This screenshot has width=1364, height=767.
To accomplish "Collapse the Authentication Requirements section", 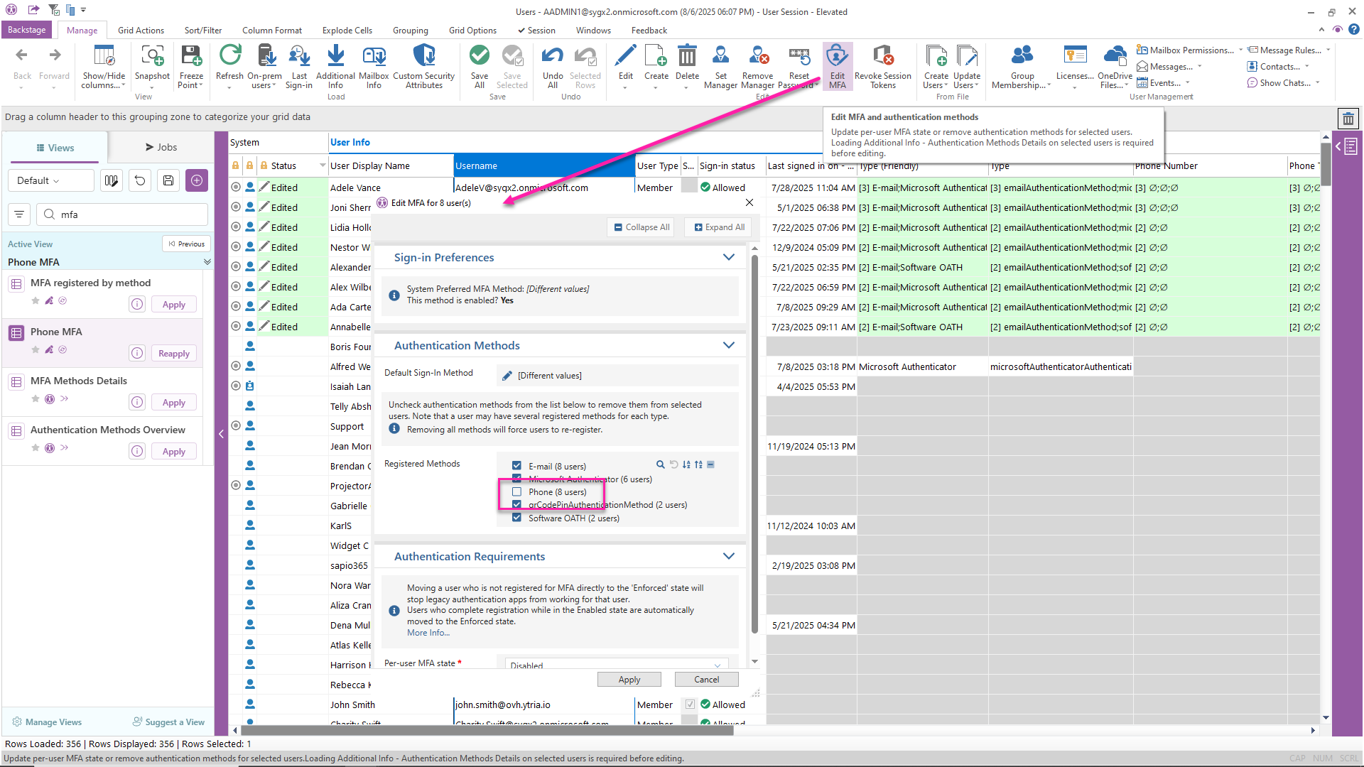I will tap(728, 556).
